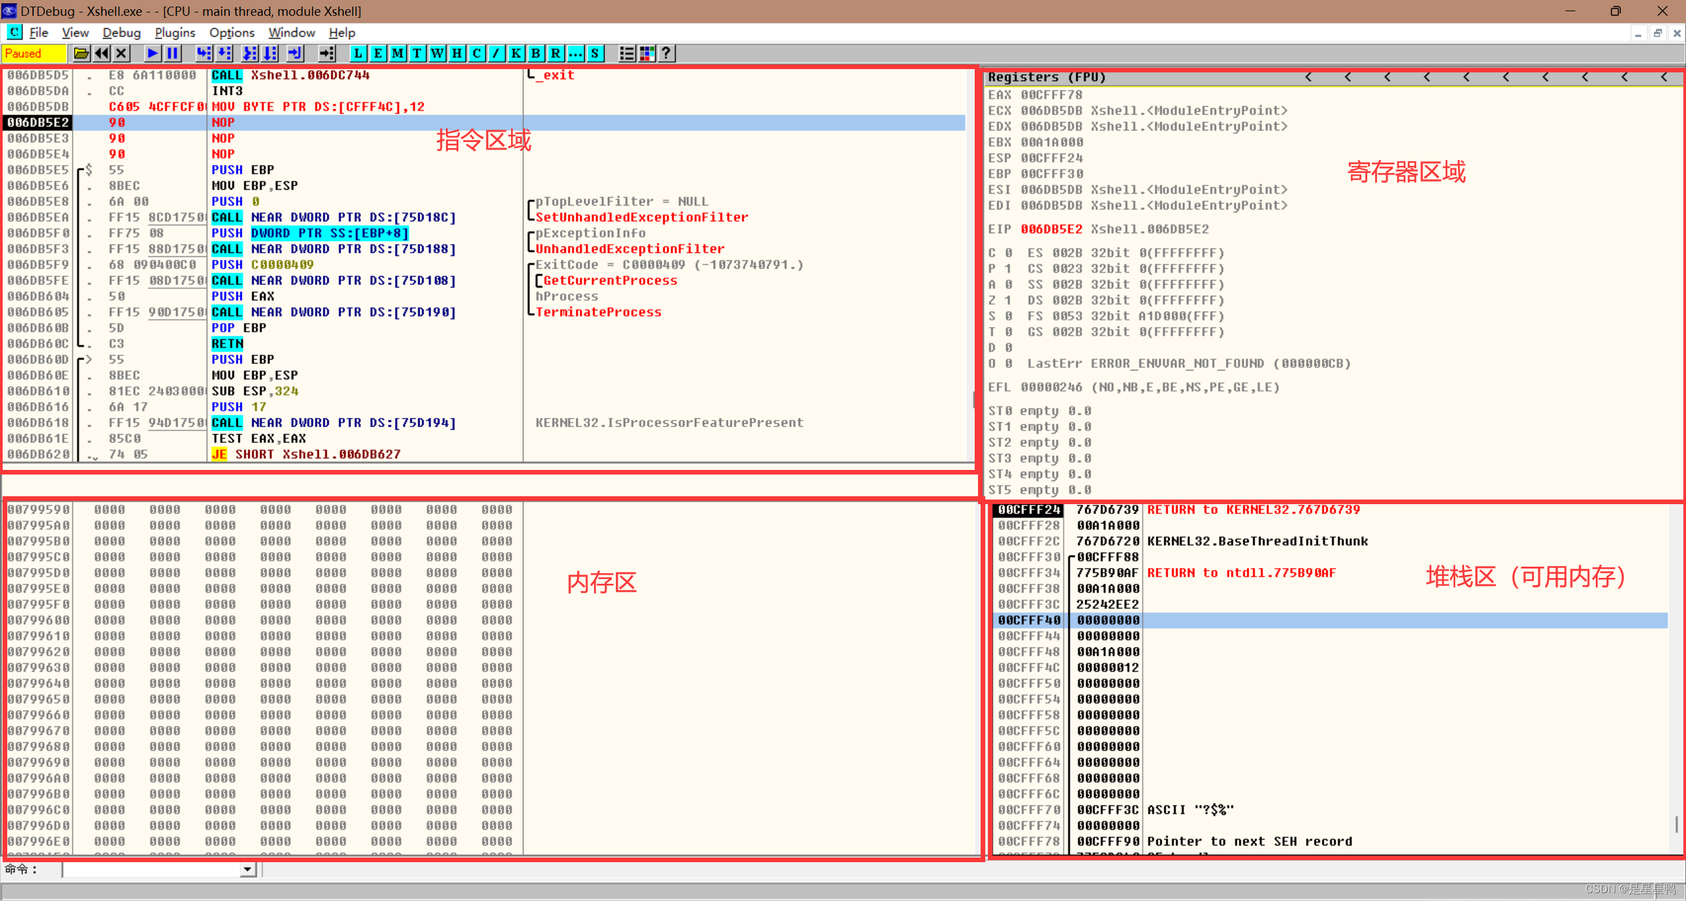Click the ESP register value 00CFFF24
Image resolution: width=1686 pixels, height=901 pixels.
pyautogui.click(x=1051, y=158)
